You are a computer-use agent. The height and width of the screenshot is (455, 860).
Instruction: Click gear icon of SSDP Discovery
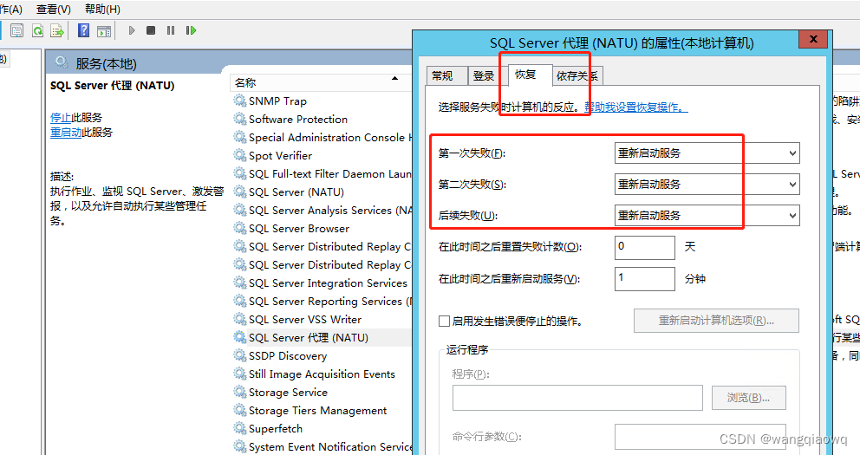pos(239,355)
